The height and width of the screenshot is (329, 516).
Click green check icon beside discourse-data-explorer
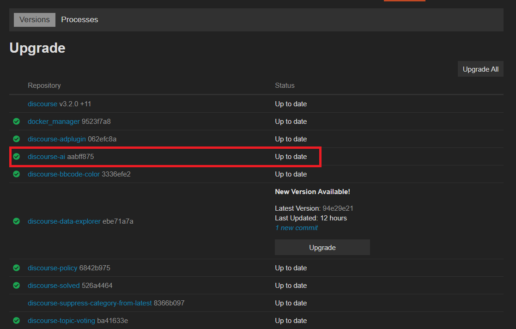[17, 221]
